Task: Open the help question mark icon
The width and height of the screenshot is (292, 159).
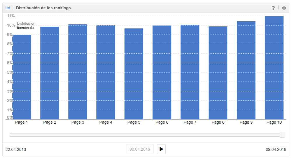Action: click(x=273, y=8)
